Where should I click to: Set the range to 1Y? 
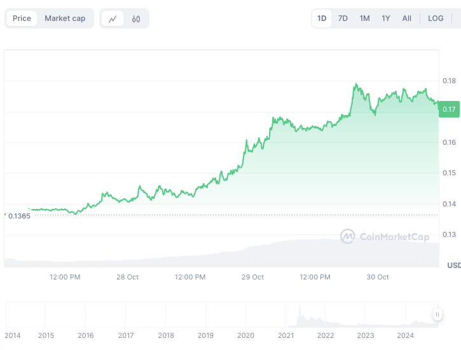[386, 18]
